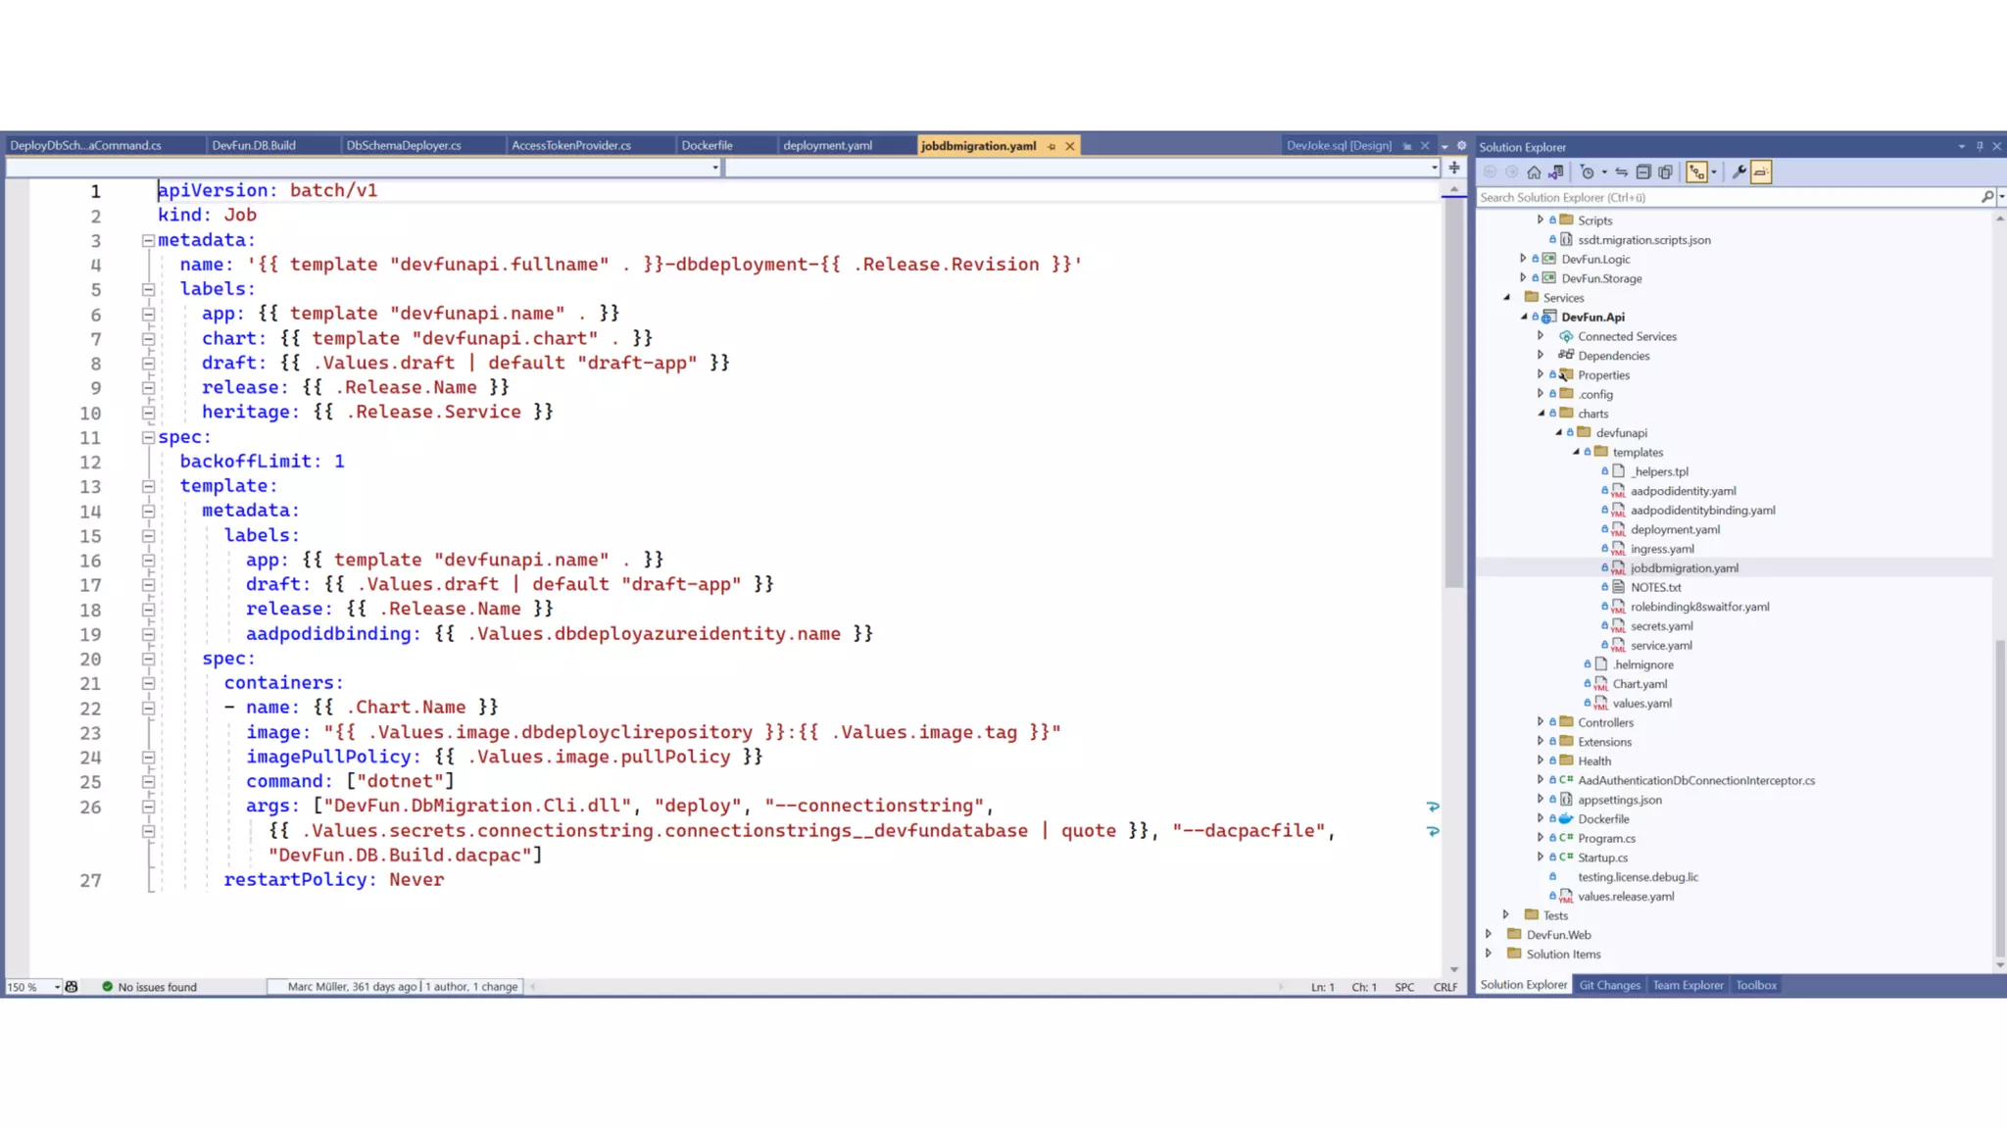Click the Home icon in Solution Explorer

1534,172
